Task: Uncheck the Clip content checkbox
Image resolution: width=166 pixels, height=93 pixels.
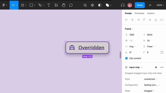Action: (x=126, y=58)
